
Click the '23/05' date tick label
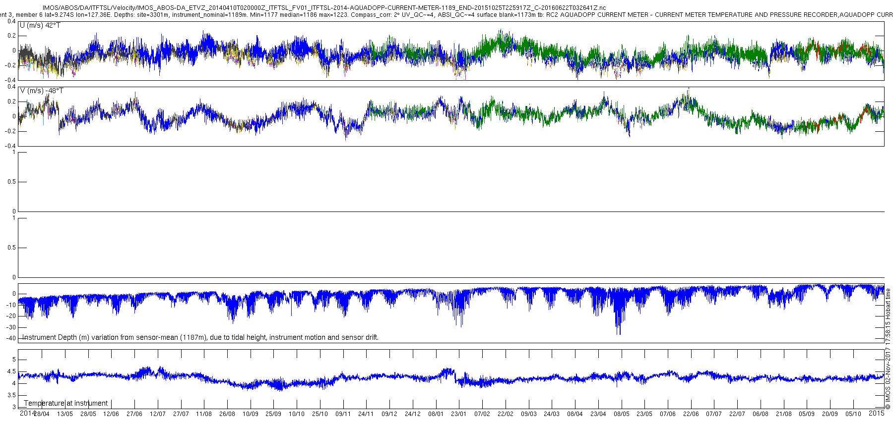tap(644, 414)
